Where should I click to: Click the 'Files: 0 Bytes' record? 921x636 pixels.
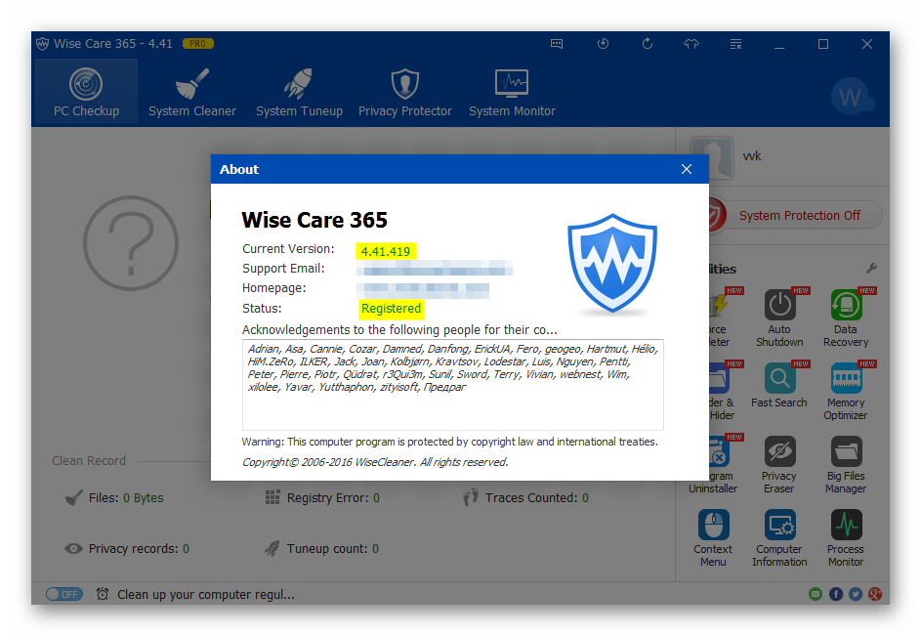click(x=115, y=498)
